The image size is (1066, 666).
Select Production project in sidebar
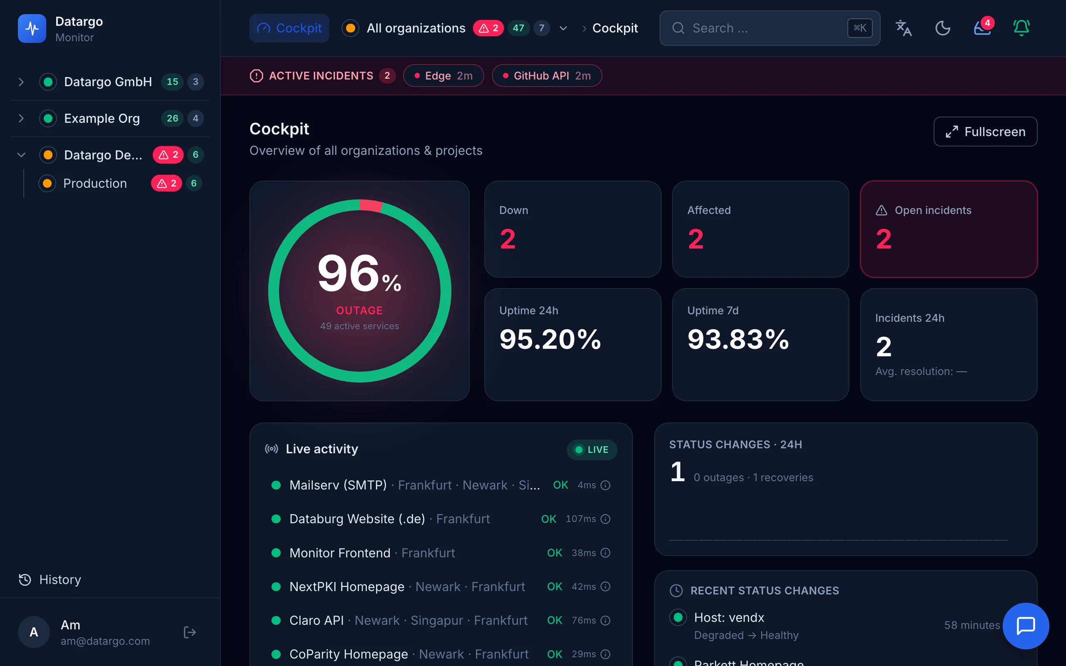pos(95,183)
